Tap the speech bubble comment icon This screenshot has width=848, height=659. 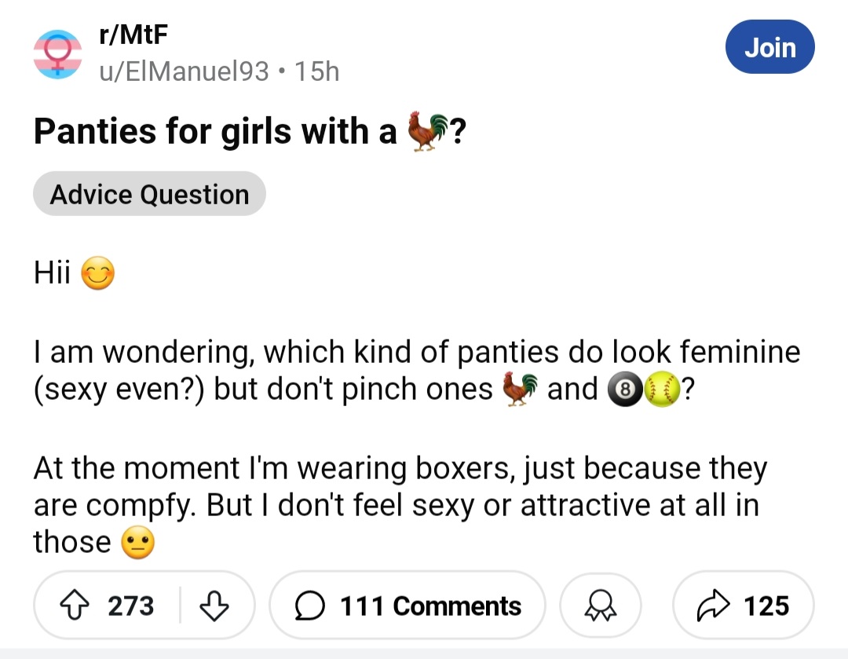310,606
